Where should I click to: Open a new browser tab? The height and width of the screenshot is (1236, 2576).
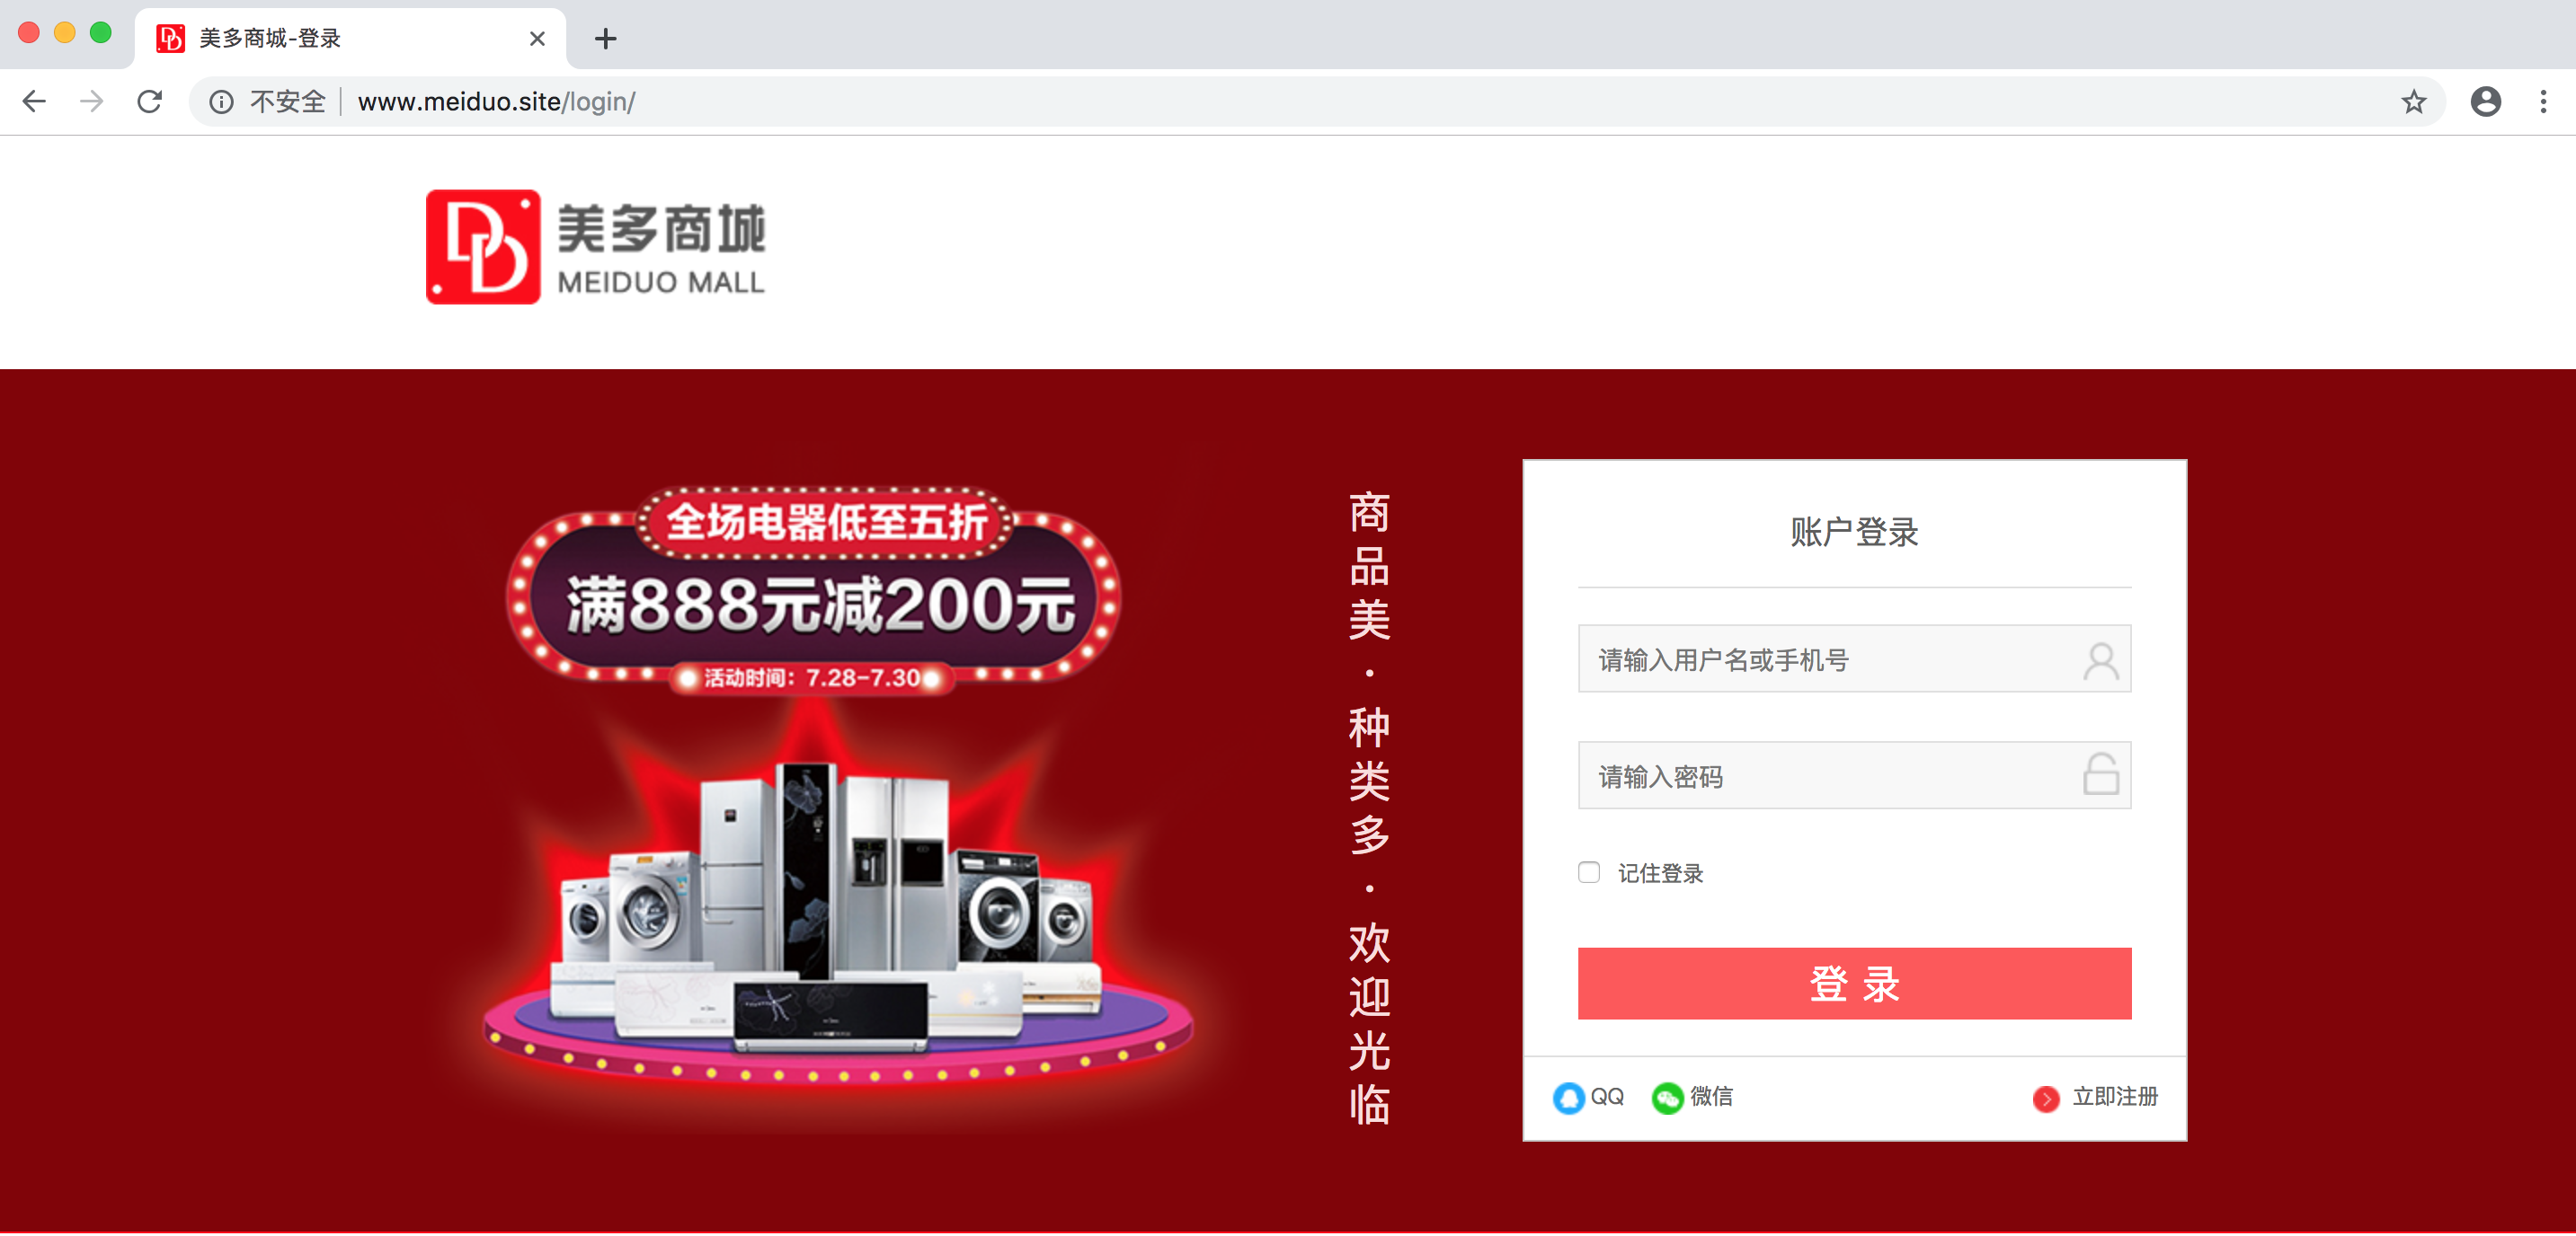tap(605, 38)
